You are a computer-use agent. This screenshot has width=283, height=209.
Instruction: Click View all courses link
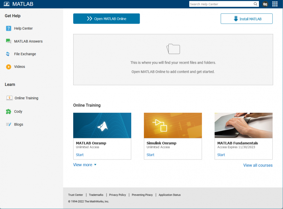[x=258, y=165]
